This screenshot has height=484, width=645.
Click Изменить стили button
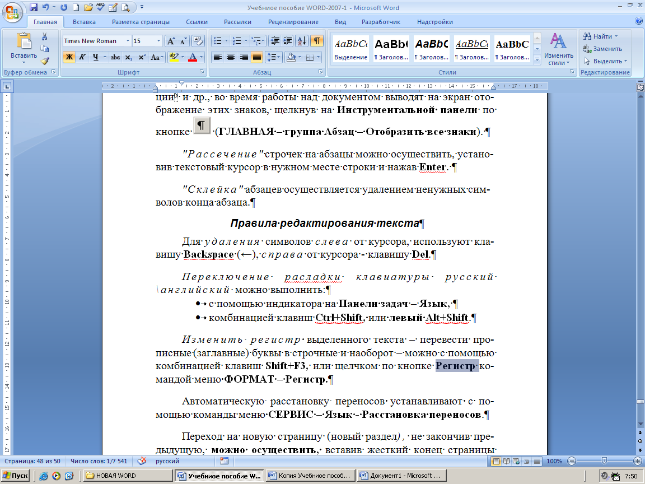(559, 49)
